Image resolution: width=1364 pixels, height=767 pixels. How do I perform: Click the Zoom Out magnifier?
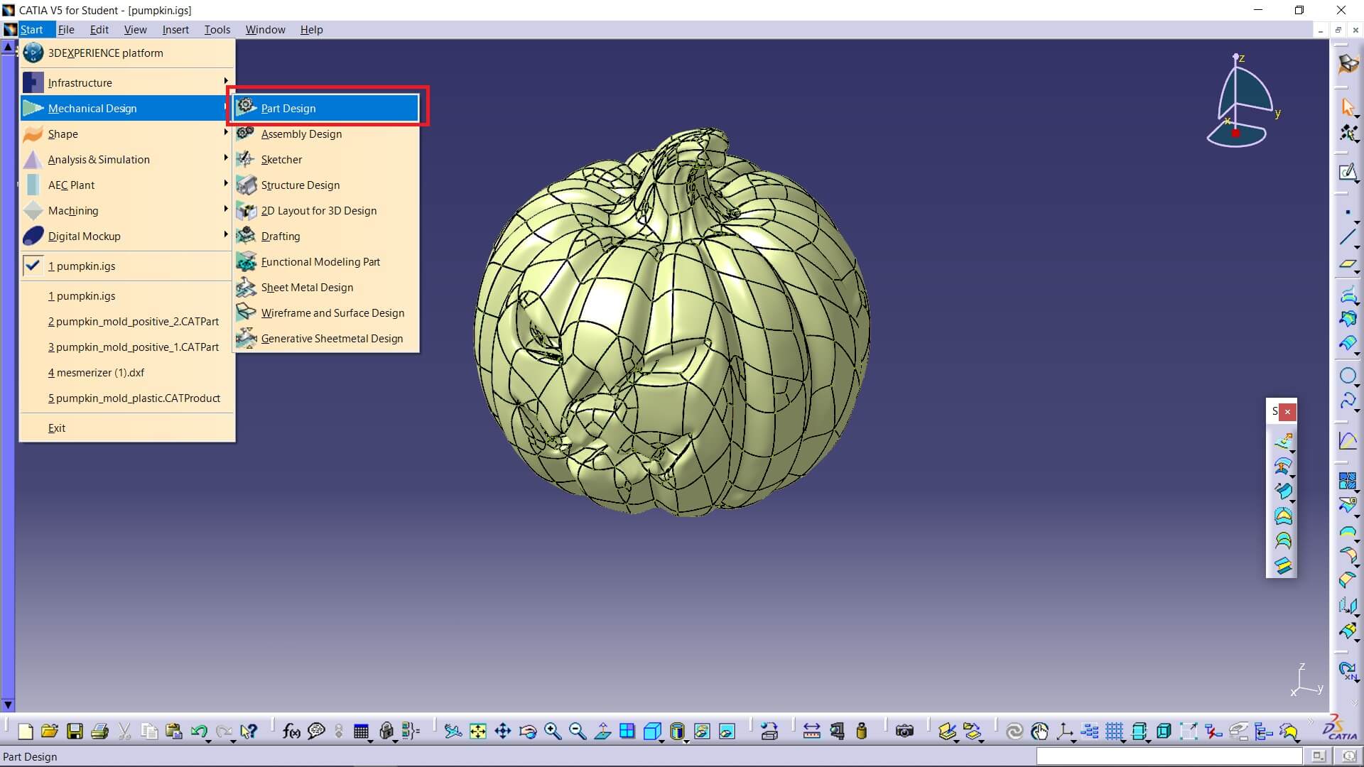[x=577, y=731]
